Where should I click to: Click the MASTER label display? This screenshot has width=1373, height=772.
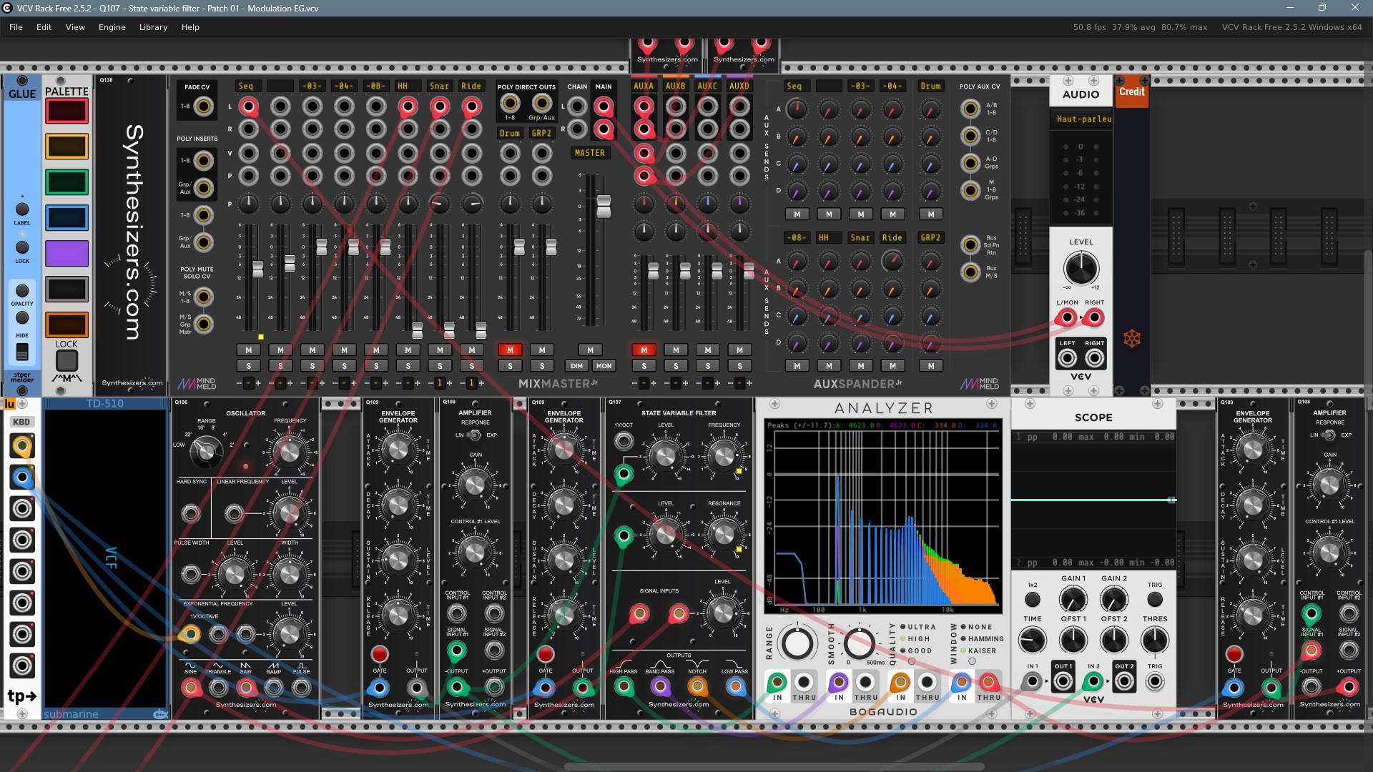pos(590,153)
